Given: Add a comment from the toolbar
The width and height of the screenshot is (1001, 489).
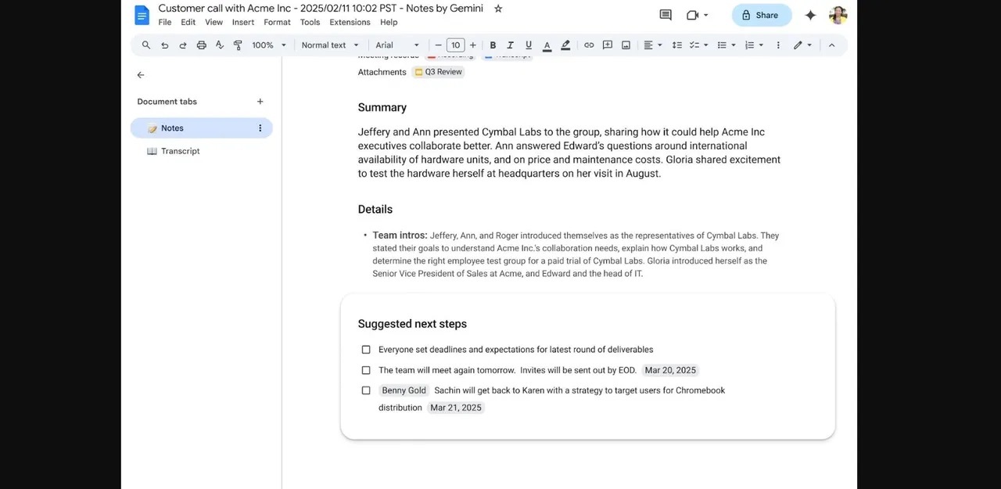Looking at the screenshot, I should [x=608, y=45].
